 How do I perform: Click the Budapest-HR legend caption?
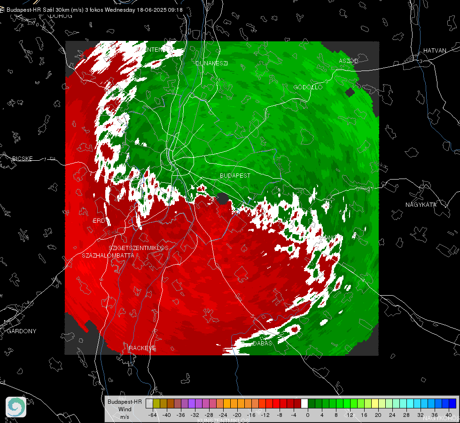[125, 402]
